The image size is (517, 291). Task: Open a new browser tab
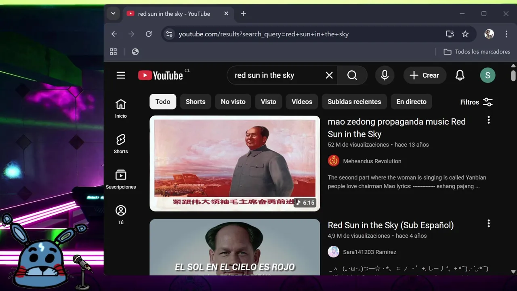243,13
